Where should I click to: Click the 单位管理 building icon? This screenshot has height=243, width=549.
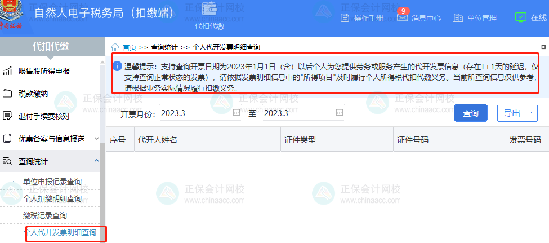pyautogui.click(x=458, y=18)
